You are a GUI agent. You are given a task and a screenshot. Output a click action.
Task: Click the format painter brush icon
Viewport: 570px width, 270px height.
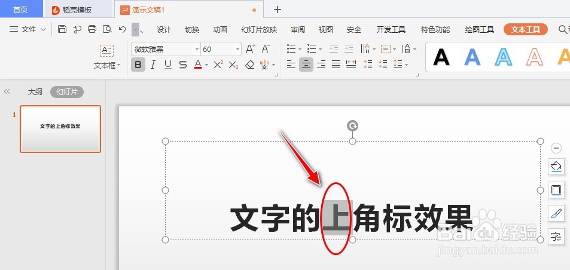click(x=556, y=213)
